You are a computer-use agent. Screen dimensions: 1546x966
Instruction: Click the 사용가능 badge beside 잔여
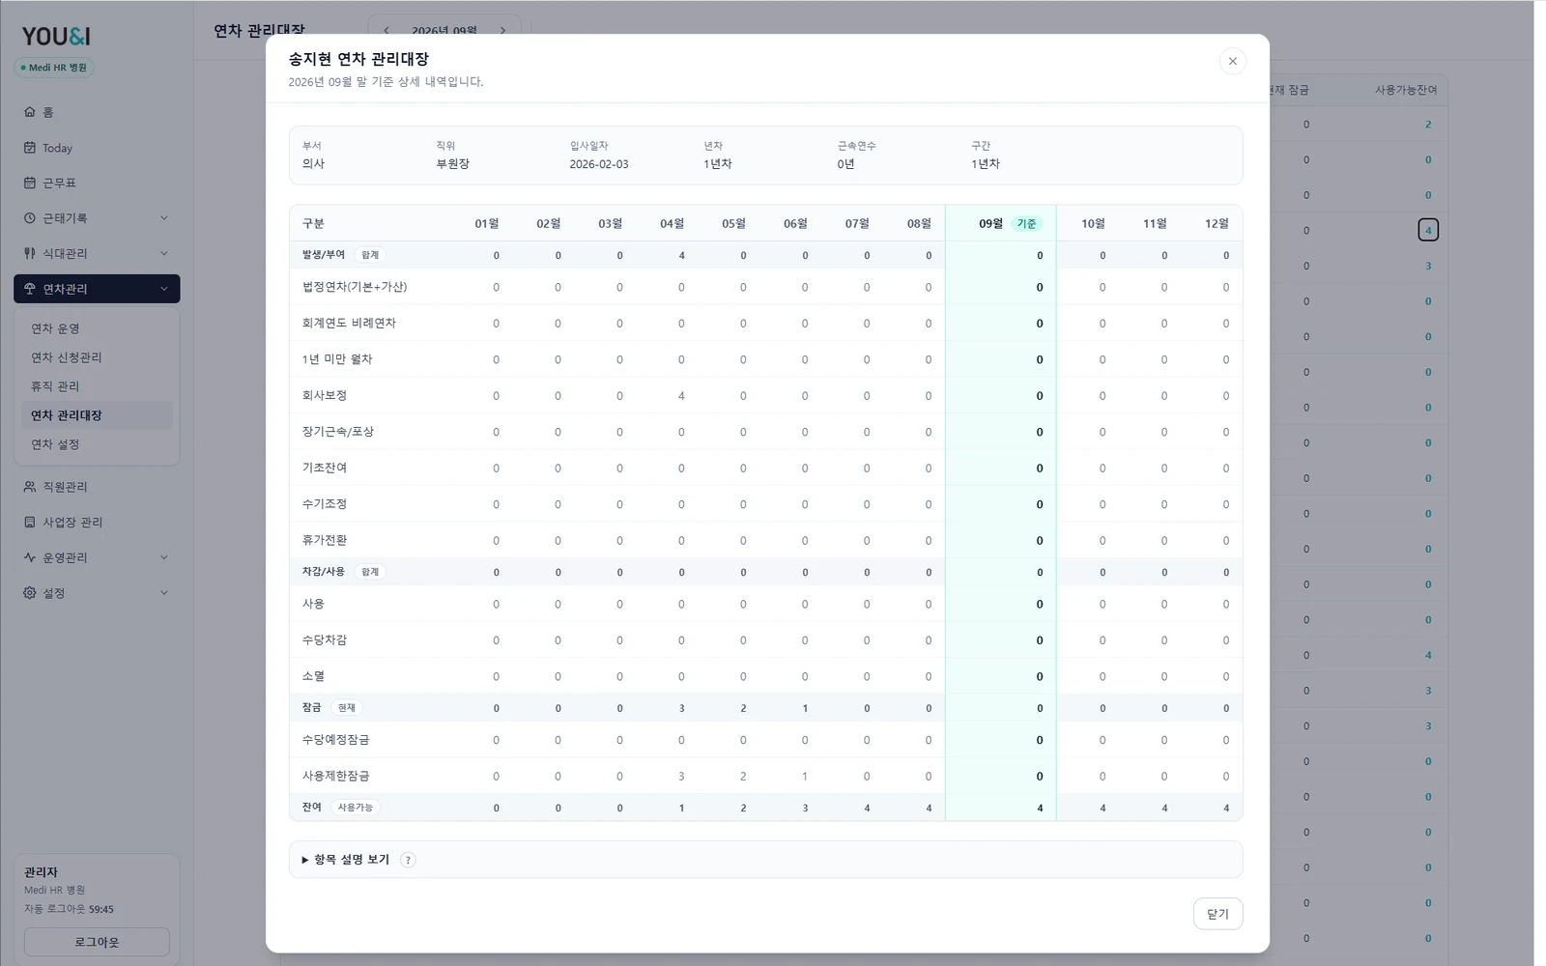point(355,808)
